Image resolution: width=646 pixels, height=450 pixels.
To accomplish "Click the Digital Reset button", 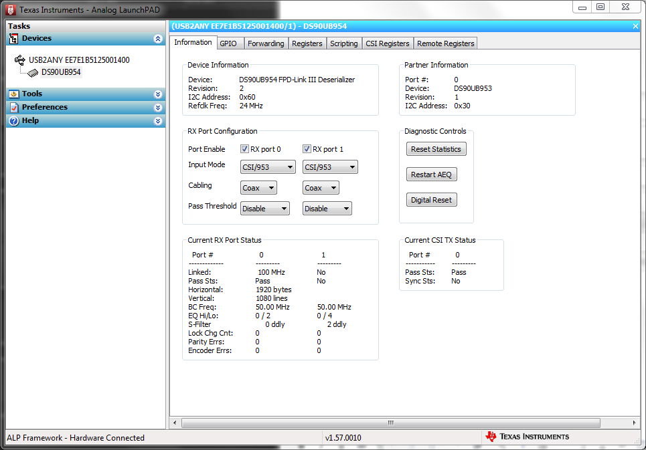I will point(431,200).
